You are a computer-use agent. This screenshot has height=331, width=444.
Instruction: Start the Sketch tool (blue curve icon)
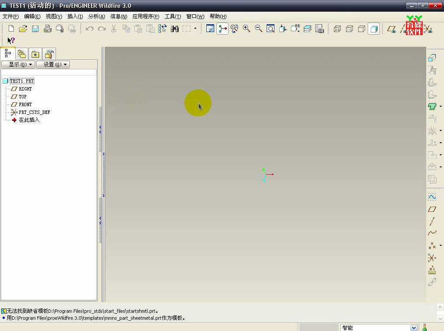[x=432, y=197]
